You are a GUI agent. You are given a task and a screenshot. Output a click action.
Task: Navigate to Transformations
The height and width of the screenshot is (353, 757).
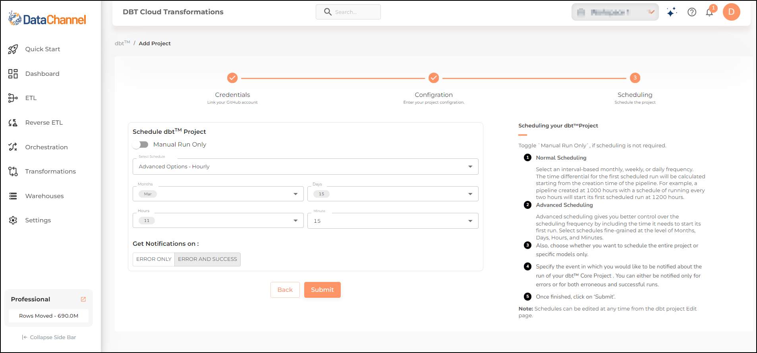tap(50, 172)
